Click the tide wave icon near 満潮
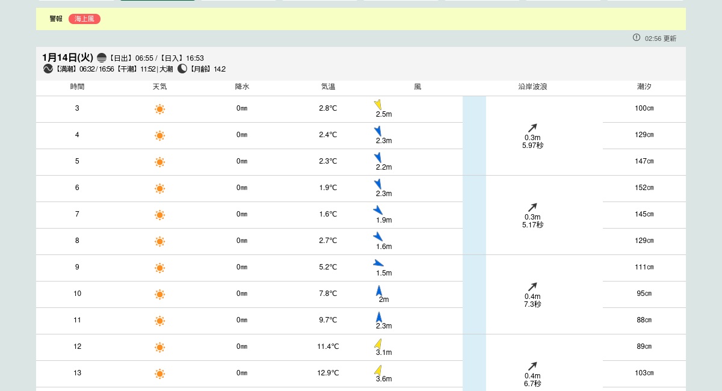 click(48, 69)
